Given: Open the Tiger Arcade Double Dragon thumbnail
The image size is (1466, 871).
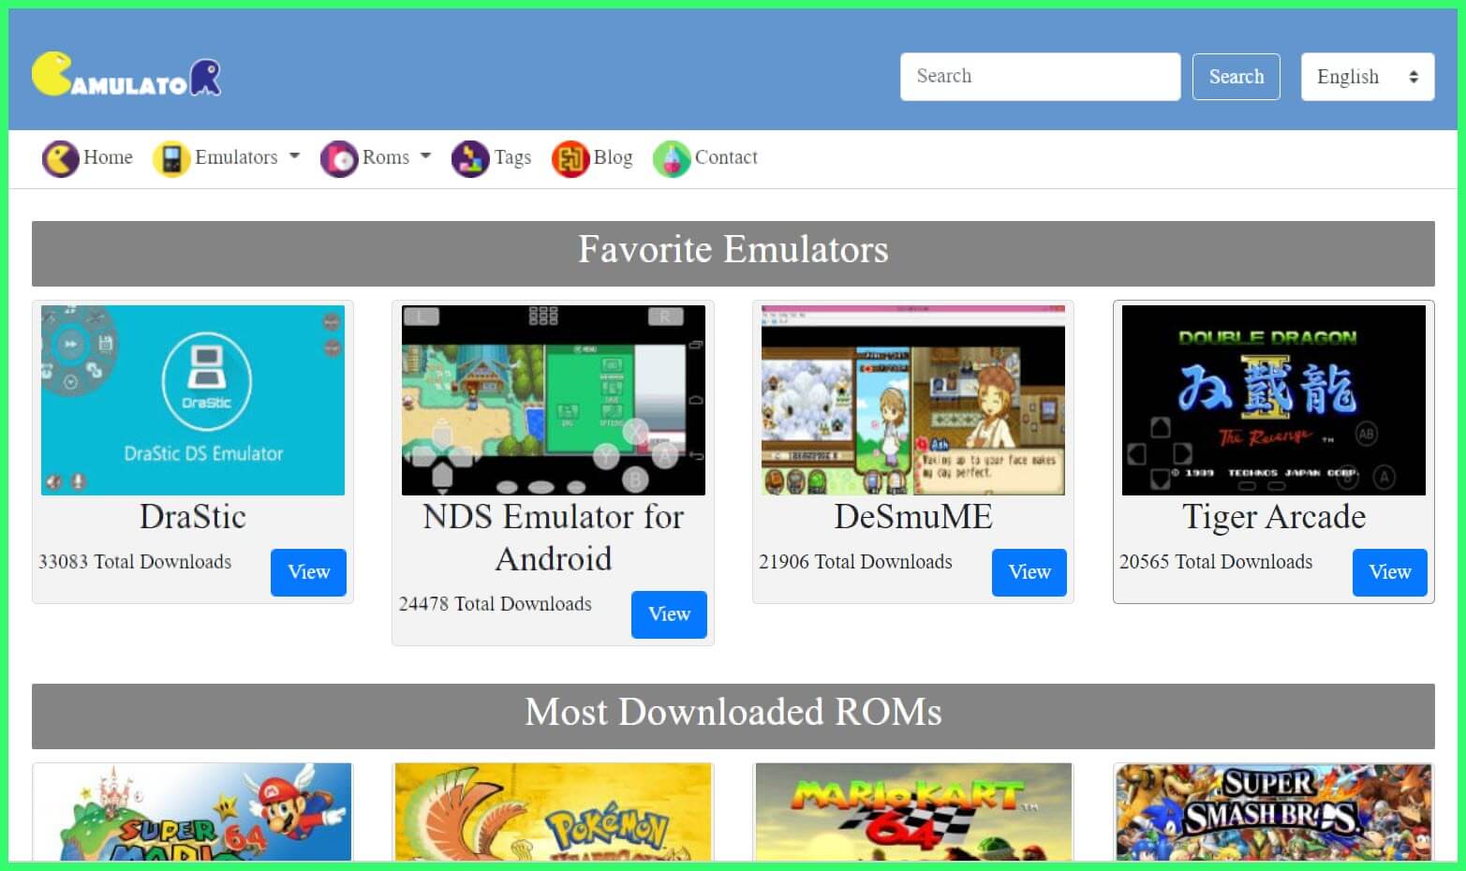Looking at the screenshot, I should point(1273,400).
